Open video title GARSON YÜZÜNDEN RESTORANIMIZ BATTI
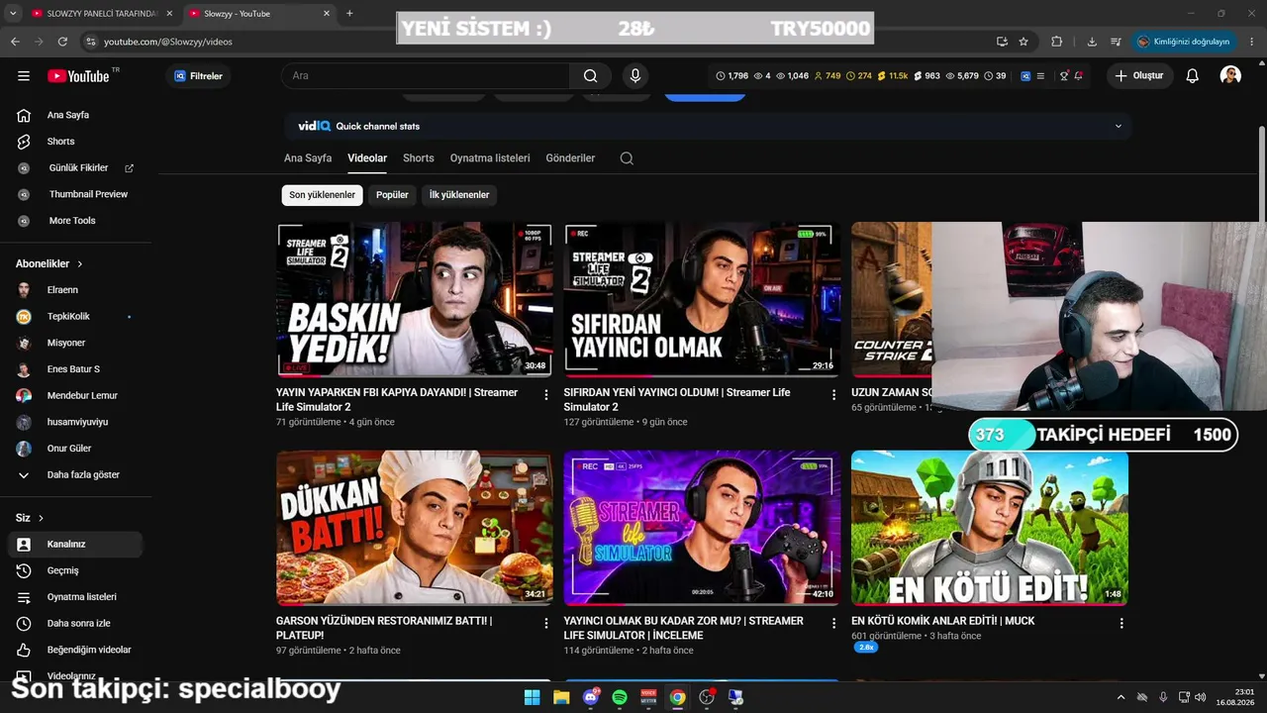Image resolution: width=1267 pixels, height=713 pixels. [x=384, y=628]
